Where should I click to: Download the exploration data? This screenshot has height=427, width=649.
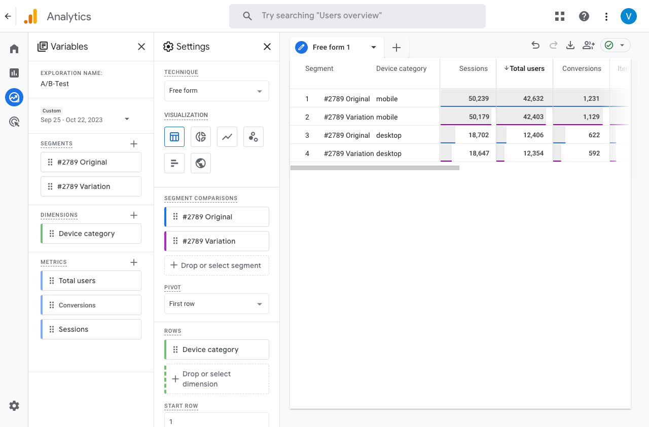coord(570,46)
